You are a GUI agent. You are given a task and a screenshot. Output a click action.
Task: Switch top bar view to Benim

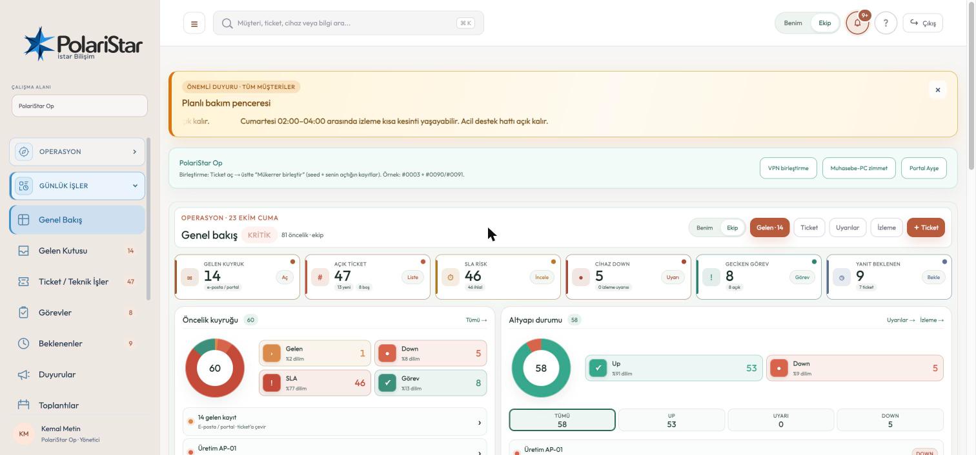(x=793, y=23)
